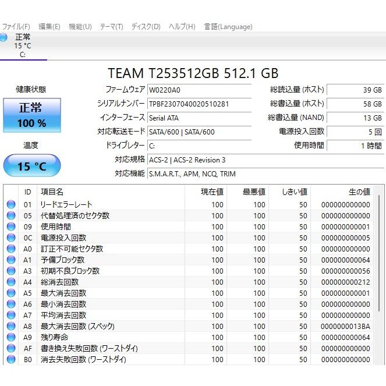Click status orb for 01 リードエラーレート
Image resolution: width=386 pixels, height=386 pixels.
(x=11, y=204)
